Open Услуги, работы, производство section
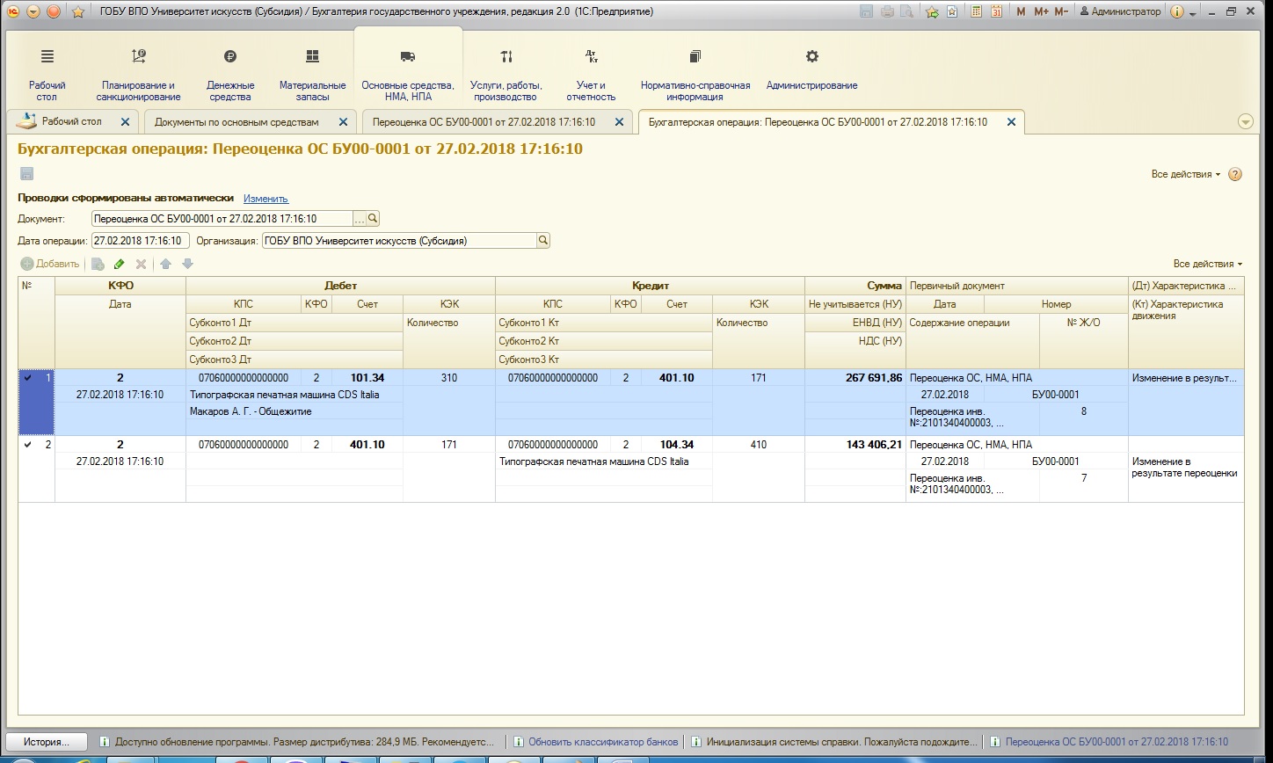 (x=506, y=74)
